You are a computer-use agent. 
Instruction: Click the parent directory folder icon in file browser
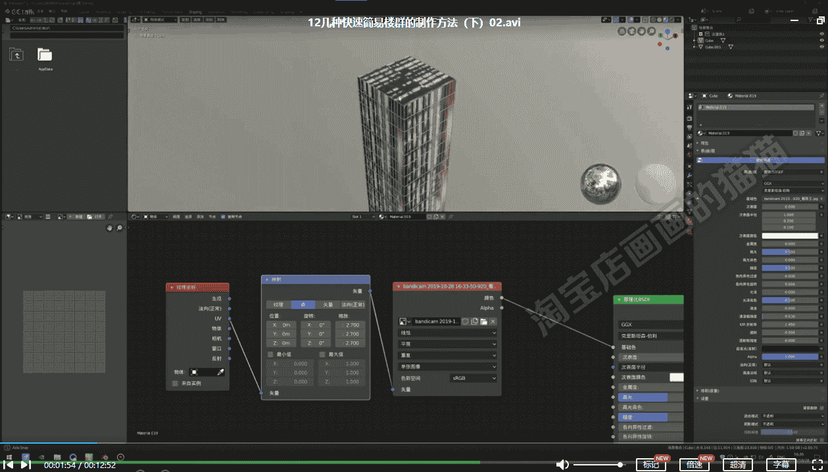click(16, 55)
